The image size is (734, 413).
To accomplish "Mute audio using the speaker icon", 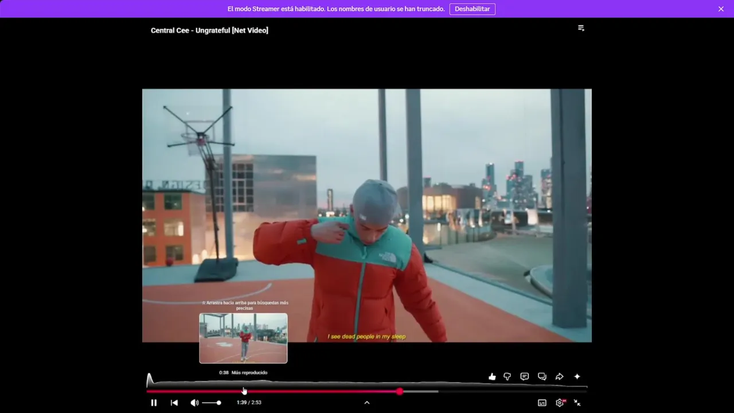I will (x=194, y=403).
